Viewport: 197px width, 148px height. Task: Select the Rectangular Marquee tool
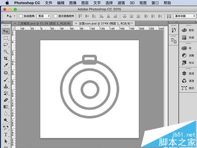coord(6,38)
